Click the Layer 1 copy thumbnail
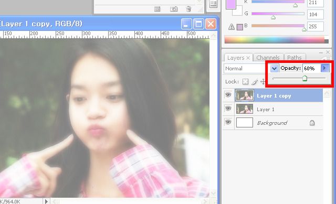 [x=245, y=95]
